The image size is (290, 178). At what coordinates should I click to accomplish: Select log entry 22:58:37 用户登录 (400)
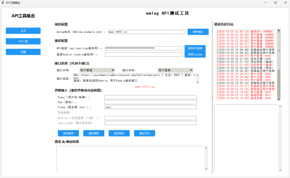pos(244,56)
